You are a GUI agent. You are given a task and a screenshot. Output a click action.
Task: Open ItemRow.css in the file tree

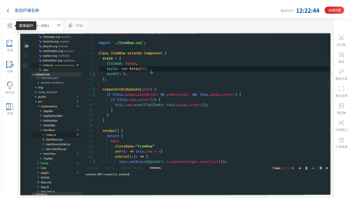(54, 139)
